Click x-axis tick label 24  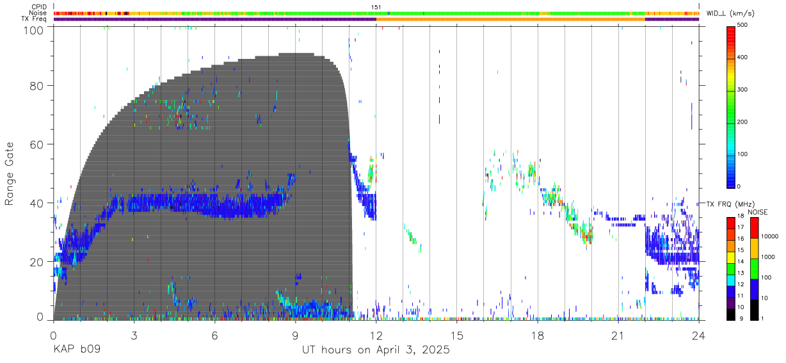(x=699, y=335)
